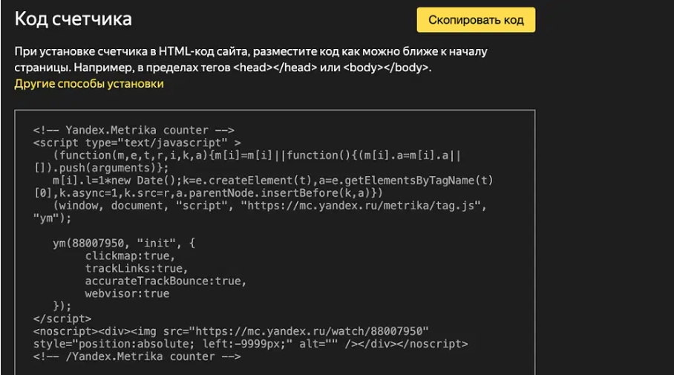Click the new Date() code line
The image size is (674, 375).
point(272,180)
